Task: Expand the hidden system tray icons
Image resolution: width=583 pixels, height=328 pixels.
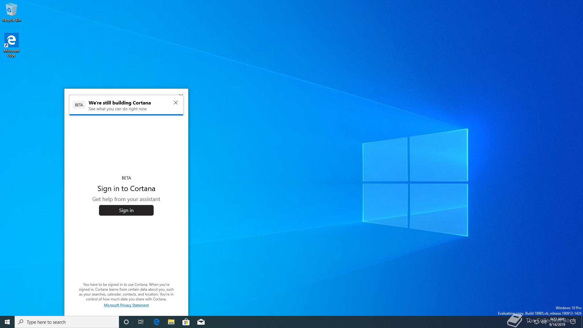Action: click(529, 321)
